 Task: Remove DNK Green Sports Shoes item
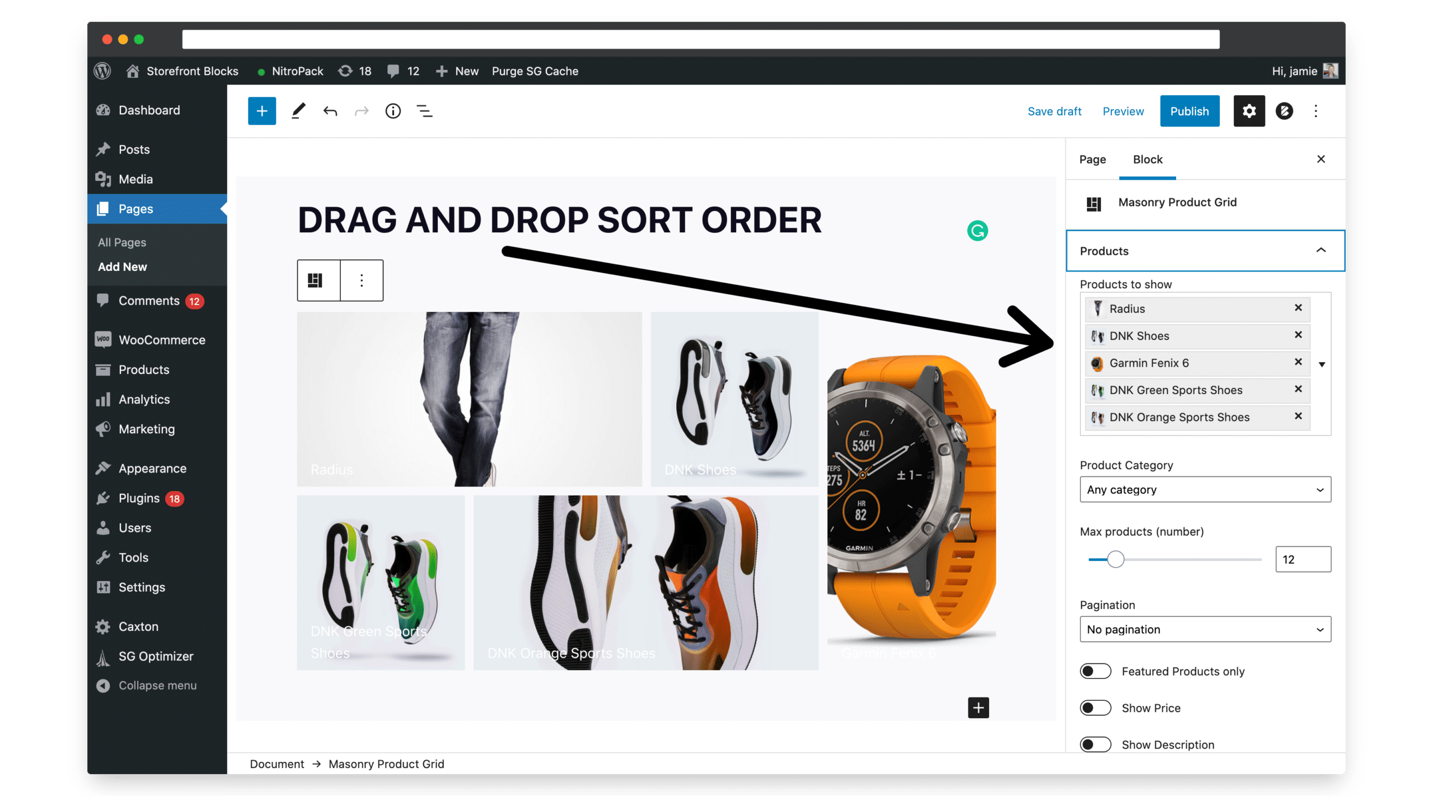click(x=1298, y=388)
